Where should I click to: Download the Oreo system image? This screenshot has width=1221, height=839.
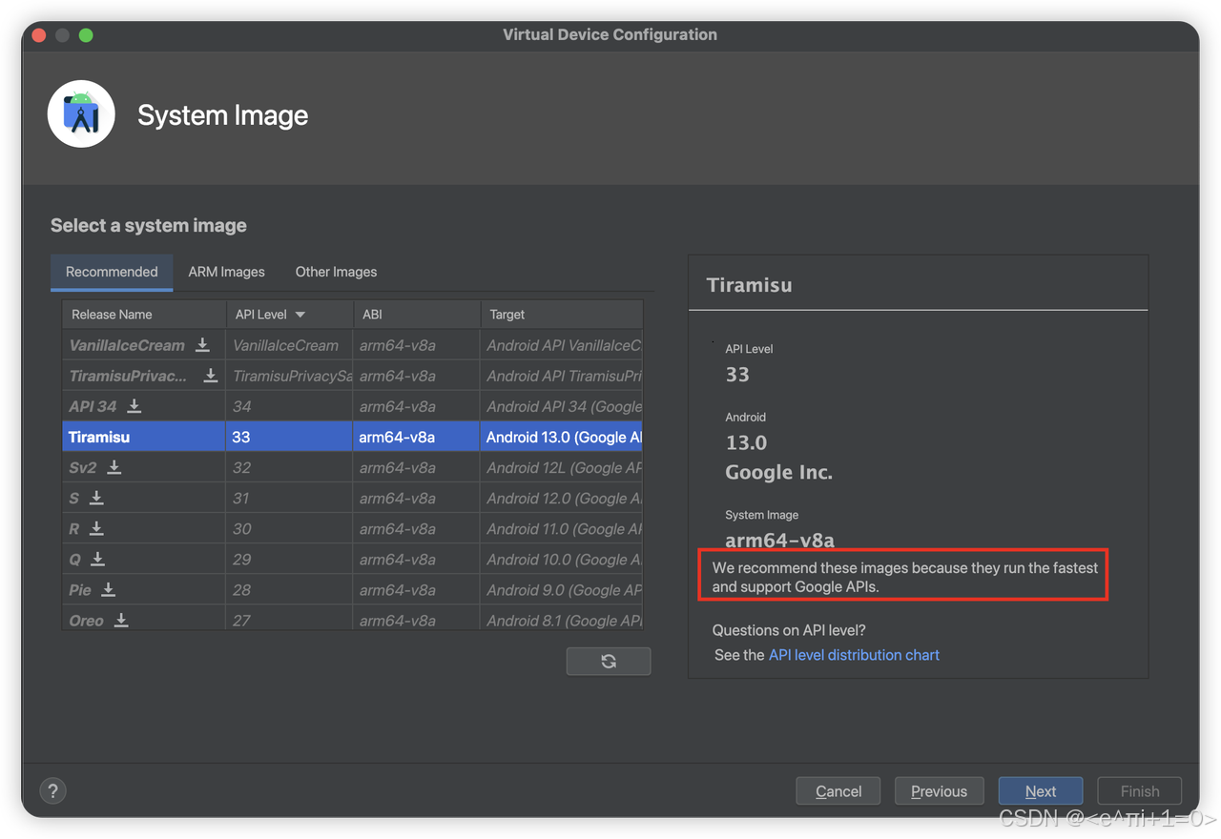(x=121, y=620)
